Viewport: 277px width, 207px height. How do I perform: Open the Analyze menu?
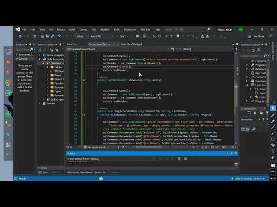[x=105, y=30]
